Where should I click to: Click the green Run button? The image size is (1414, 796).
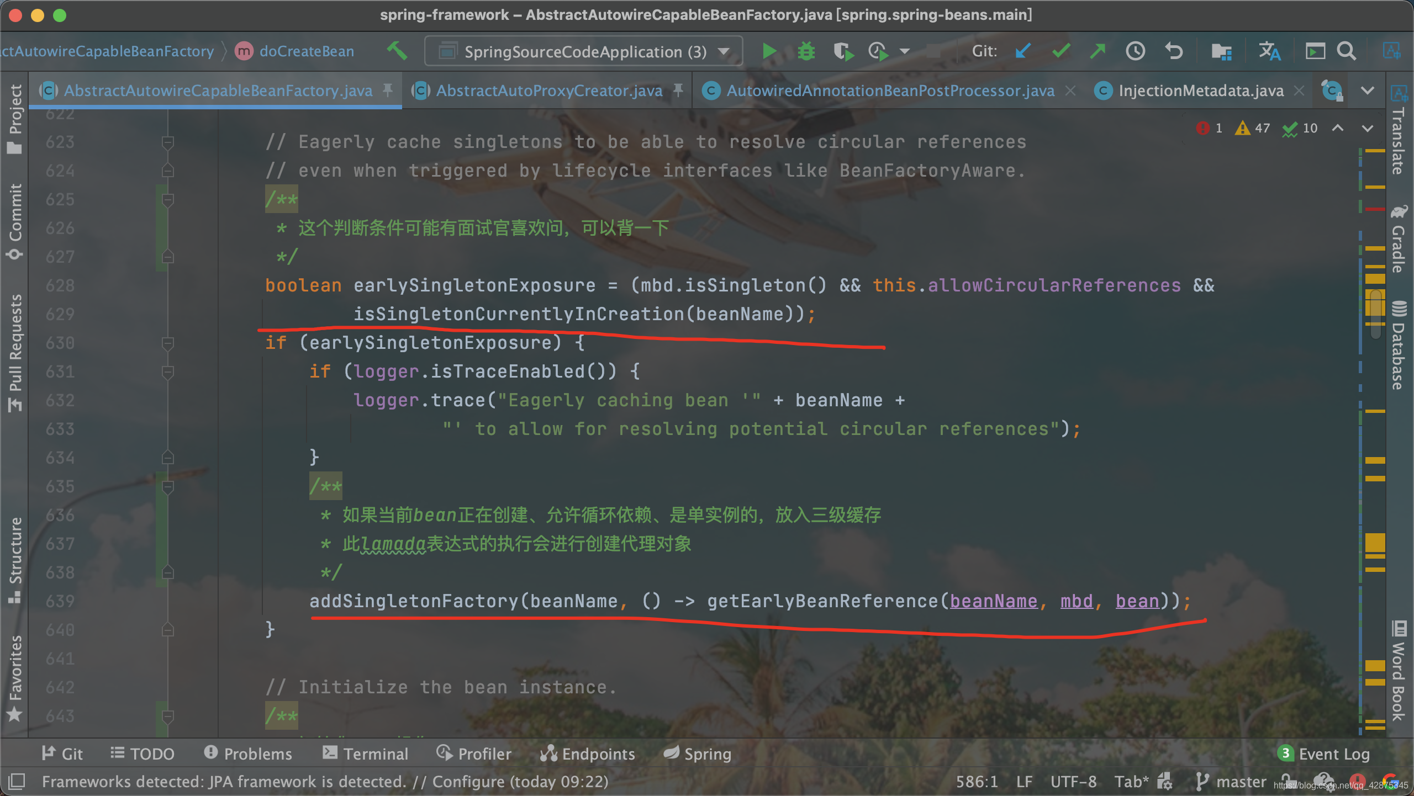click(768, 51)
